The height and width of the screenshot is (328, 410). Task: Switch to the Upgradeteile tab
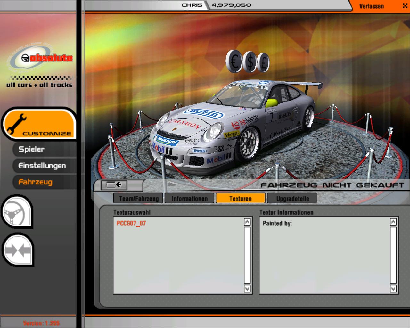point(292,198)
